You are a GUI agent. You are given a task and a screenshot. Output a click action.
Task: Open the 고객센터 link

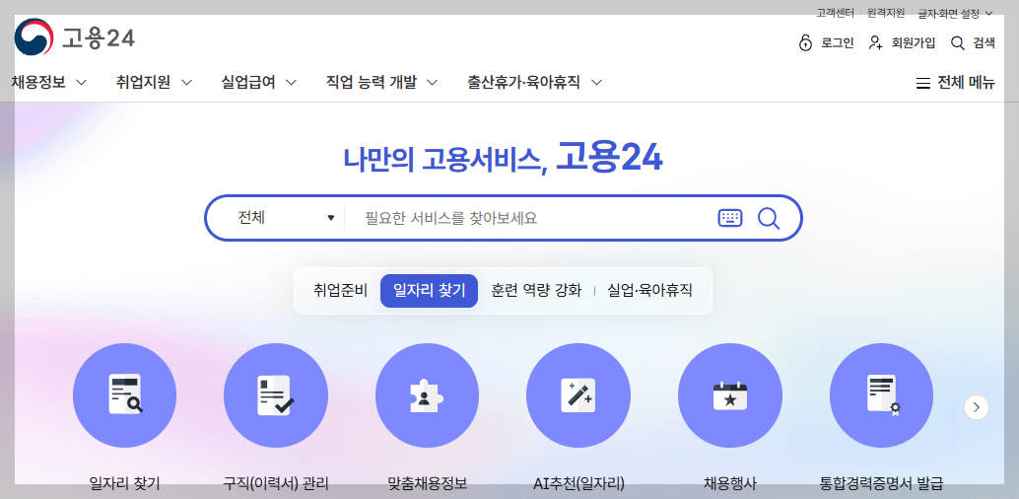(835, 13)
